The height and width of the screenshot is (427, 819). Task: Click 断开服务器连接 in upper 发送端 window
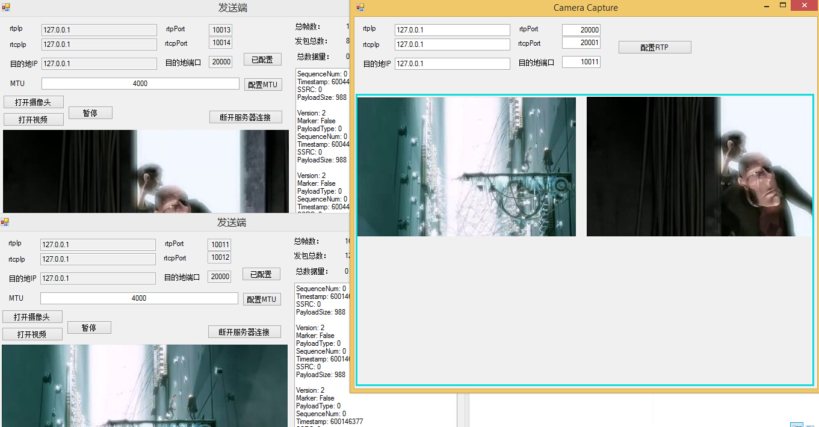click(x=246, y=117)
